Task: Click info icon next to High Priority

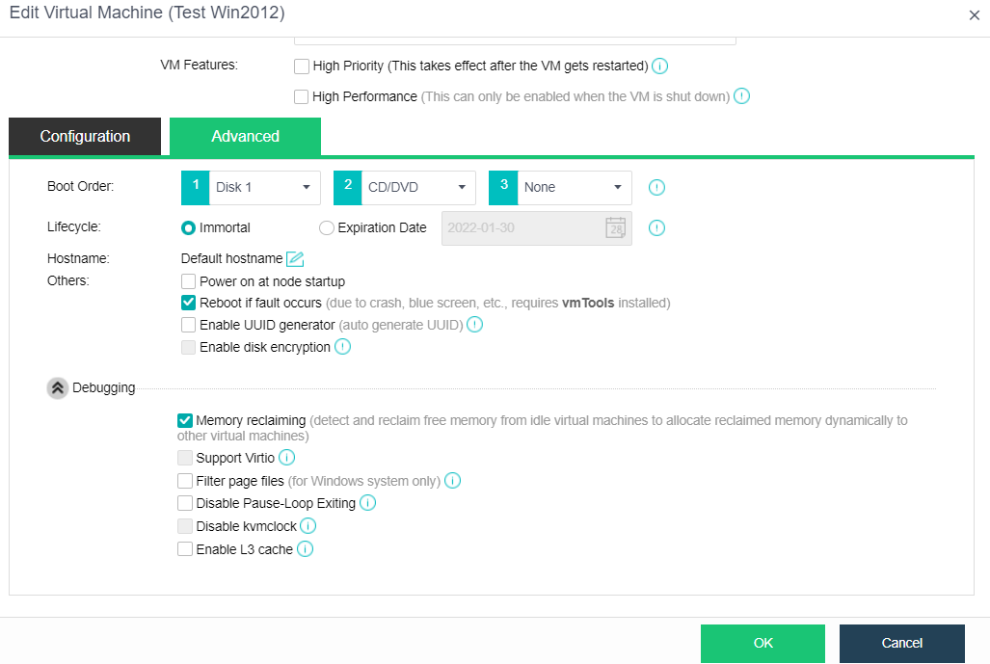Action: click(660, 66)
